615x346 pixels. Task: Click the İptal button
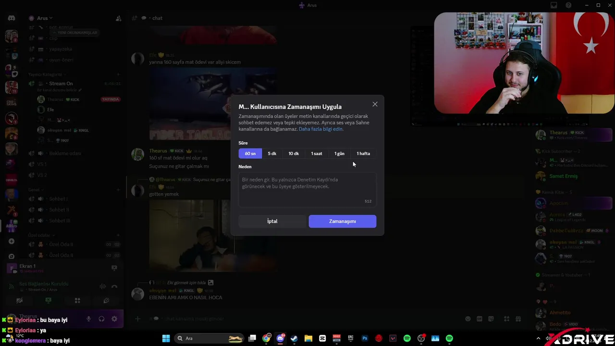(272, 221)
